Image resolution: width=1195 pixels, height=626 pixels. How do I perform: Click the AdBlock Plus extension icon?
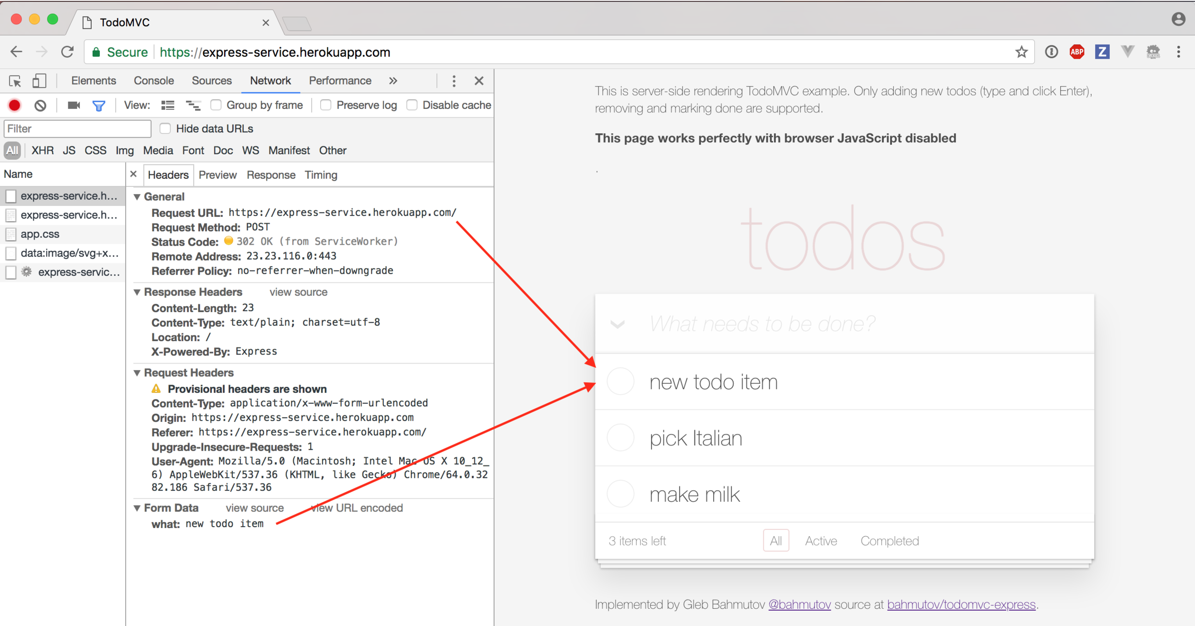pyautogui.click(x=1076, y=52)
